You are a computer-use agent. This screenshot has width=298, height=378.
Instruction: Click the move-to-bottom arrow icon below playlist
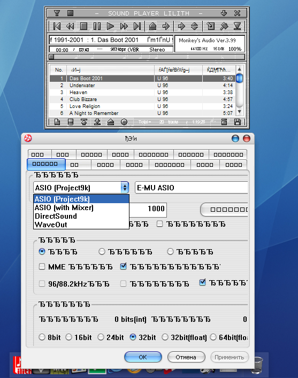click(97, 122)
